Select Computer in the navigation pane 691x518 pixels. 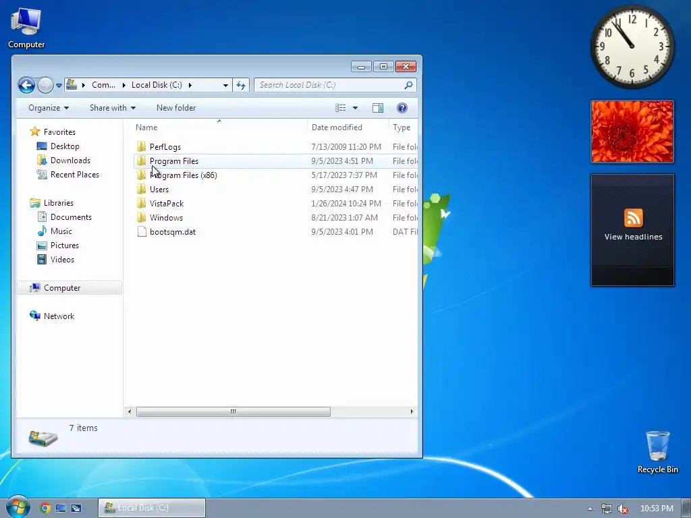[70, 287]
